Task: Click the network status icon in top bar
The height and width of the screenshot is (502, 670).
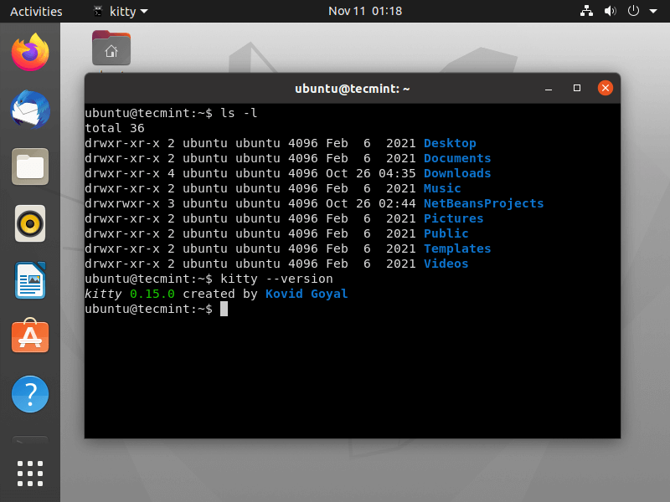Action: tap(586, 11)
